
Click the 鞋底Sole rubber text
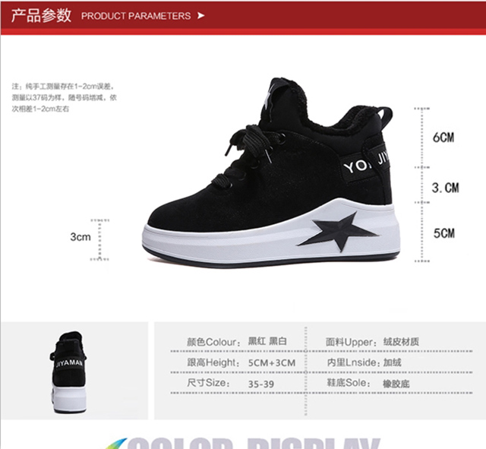(x=368, y=383)
